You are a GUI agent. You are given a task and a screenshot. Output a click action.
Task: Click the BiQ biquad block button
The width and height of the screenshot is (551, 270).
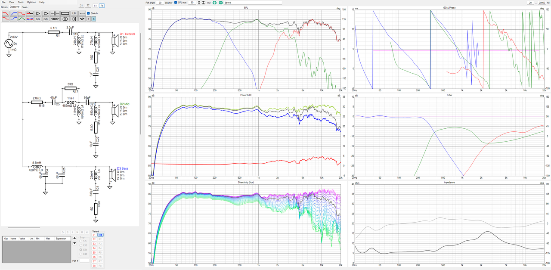coord(38,19)
